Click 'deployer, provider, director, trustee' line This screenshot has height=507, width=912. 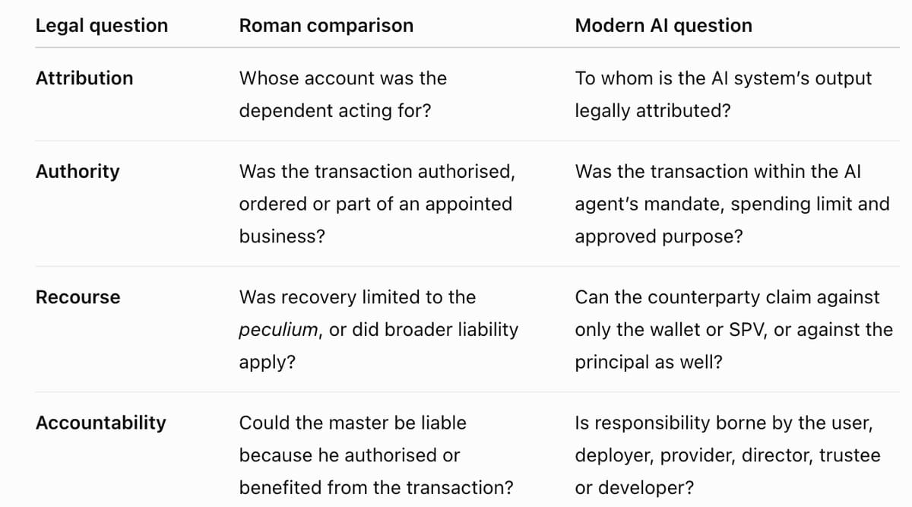pos(727,455)
